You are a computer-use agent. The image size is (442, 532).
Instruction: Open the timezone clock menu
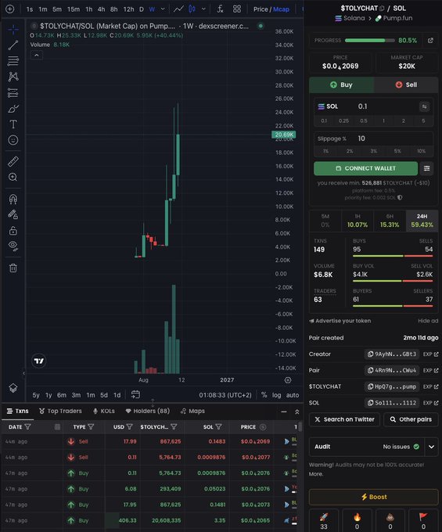[225, 395]
